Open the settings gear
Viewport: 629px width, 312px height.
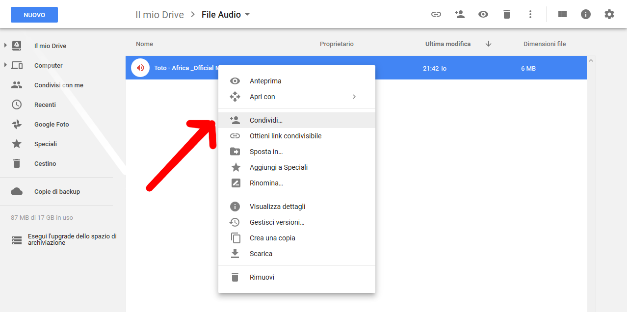pyautogui.click(x=609, y=15)
